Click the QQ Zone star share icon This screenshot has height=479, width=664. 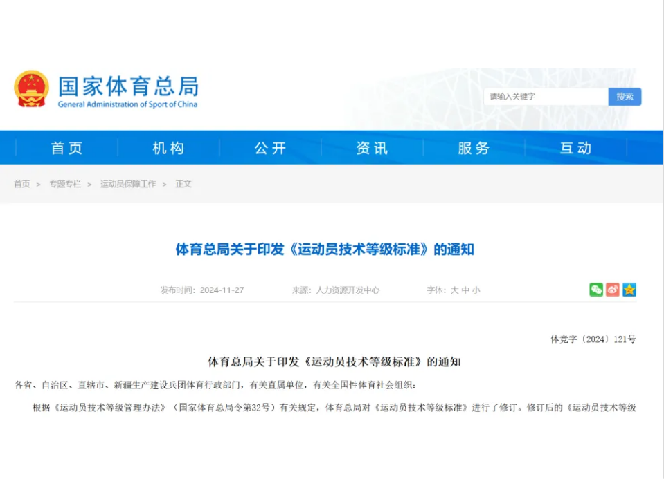point(629,290)
